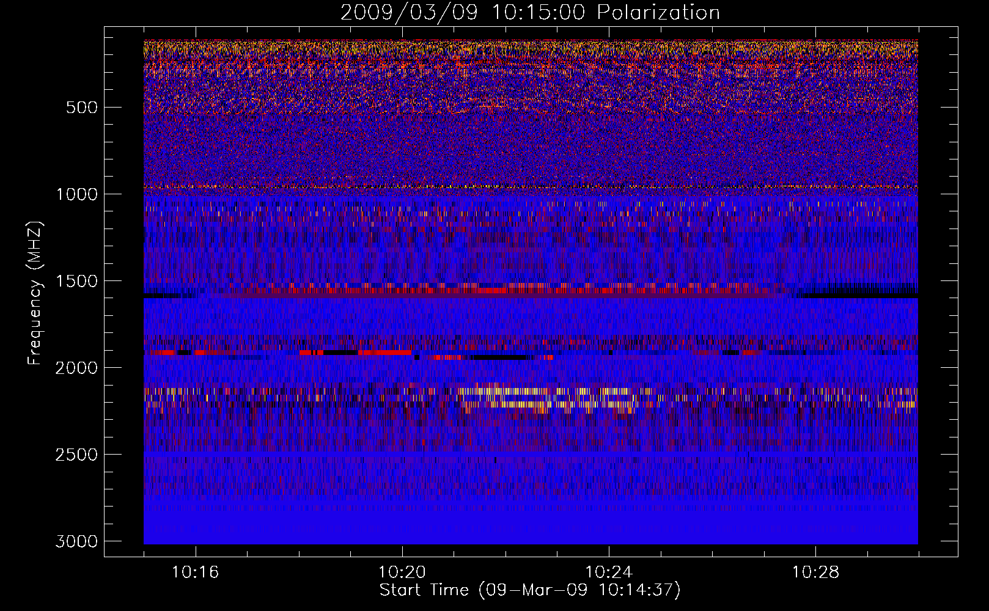Click the 2000 frequency tick label
The height and width of the screenshot is (611, 989).
pos(77,368)
